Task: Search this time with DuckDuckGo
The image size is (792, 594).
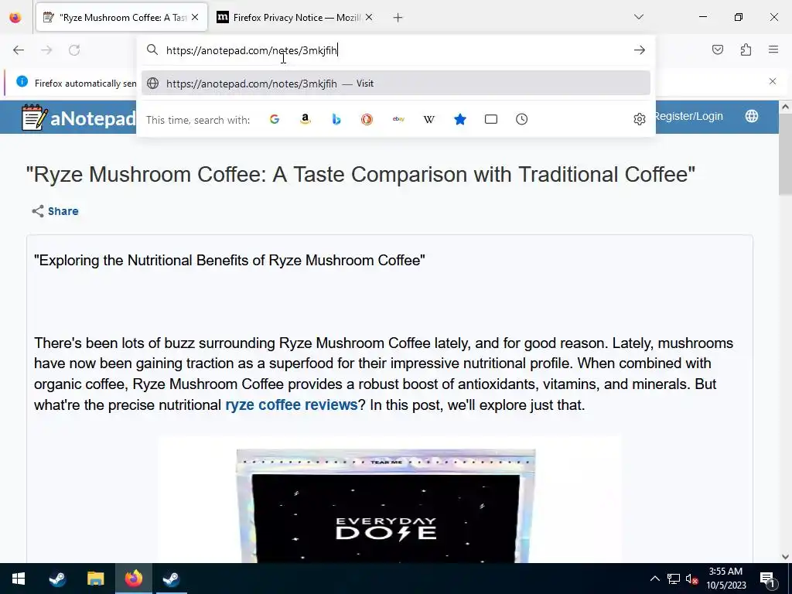Action: coord(367,119)
